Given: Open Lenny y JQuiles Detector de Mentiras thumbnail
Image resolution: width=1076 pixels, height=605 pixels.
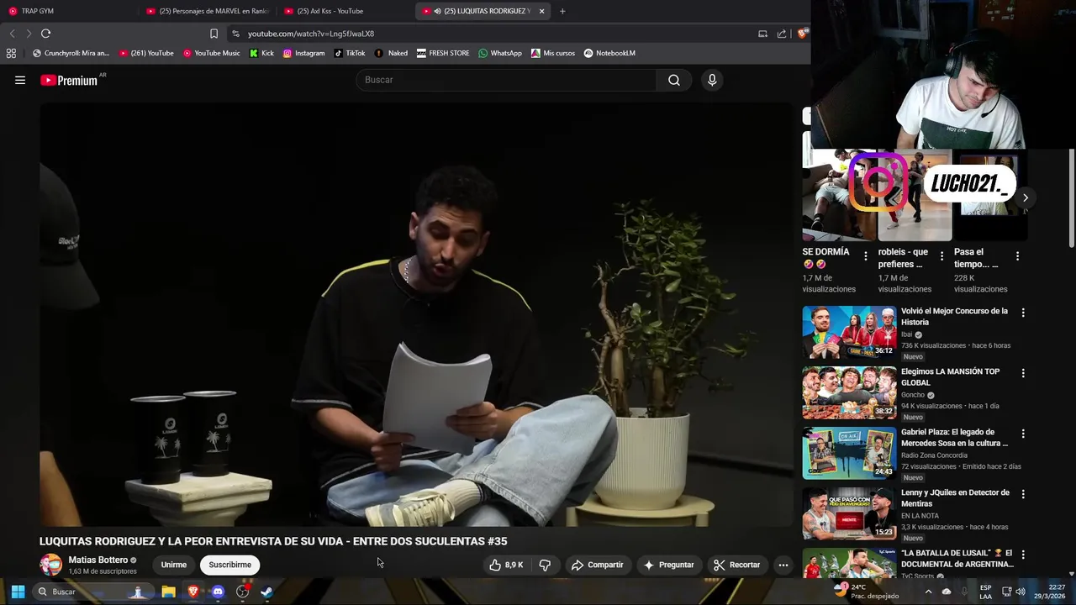Looking at the screenshot, I should click(849, 513).
